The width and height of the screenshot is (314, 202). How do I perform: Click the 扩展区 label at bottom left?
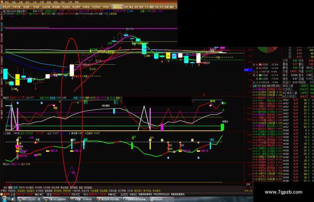(x=4, y=191)
